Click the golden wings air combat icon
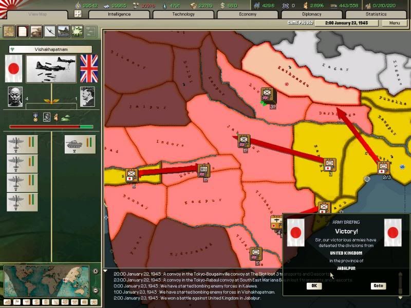 point(51,101)
